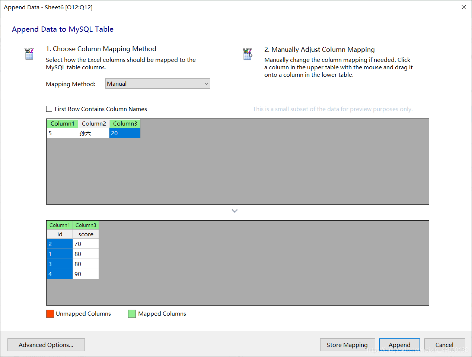Select Column1 header in upper table
Viewport: 472px width, 357px height.
click(63, 124)
